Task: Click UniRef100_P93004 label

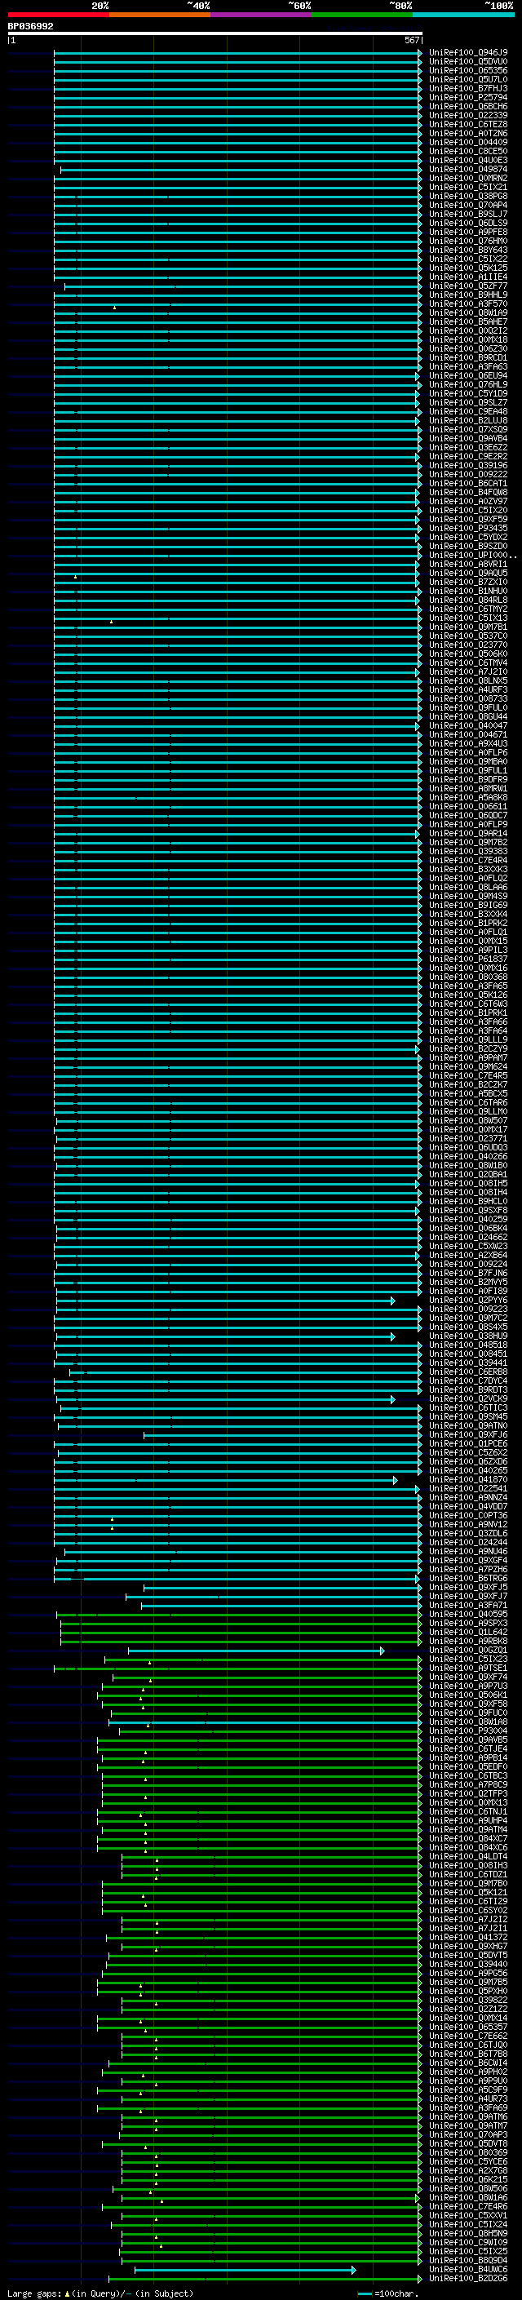Action: 468,1731
